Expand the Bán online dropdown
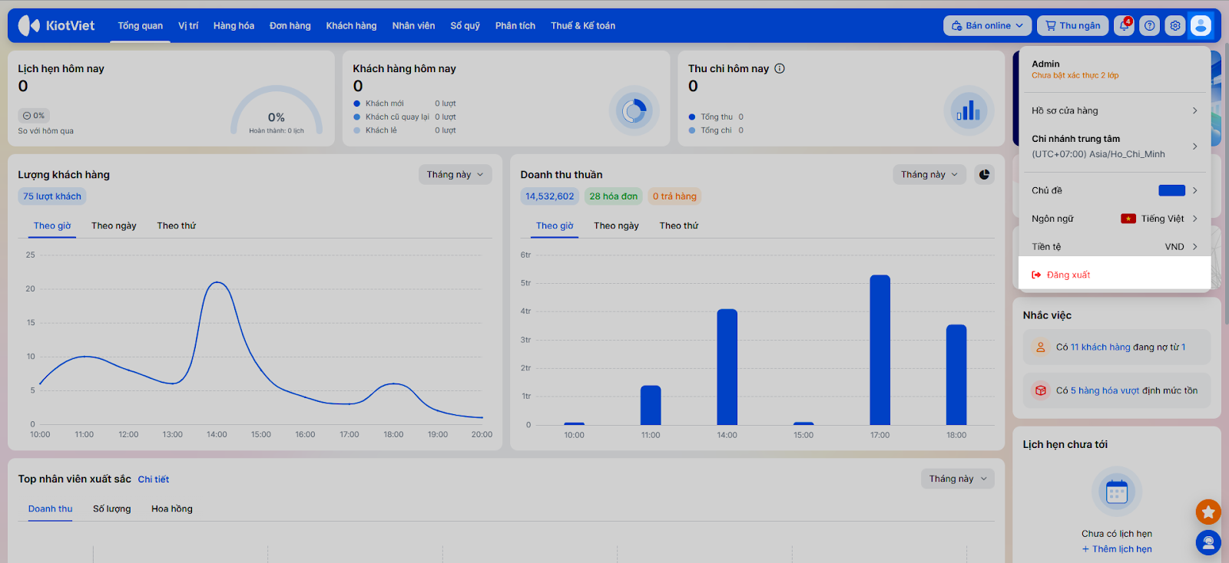 pos(987,25)
